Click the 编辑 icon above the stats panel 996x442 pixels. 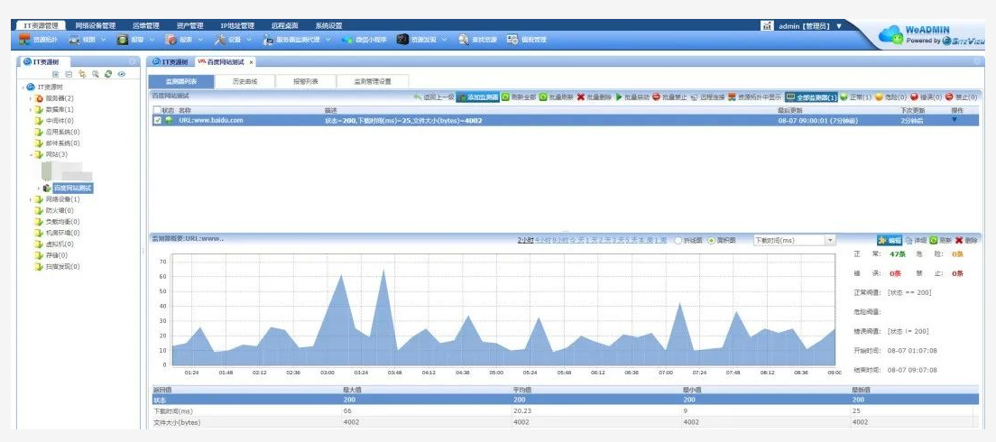tap(890, 241)
